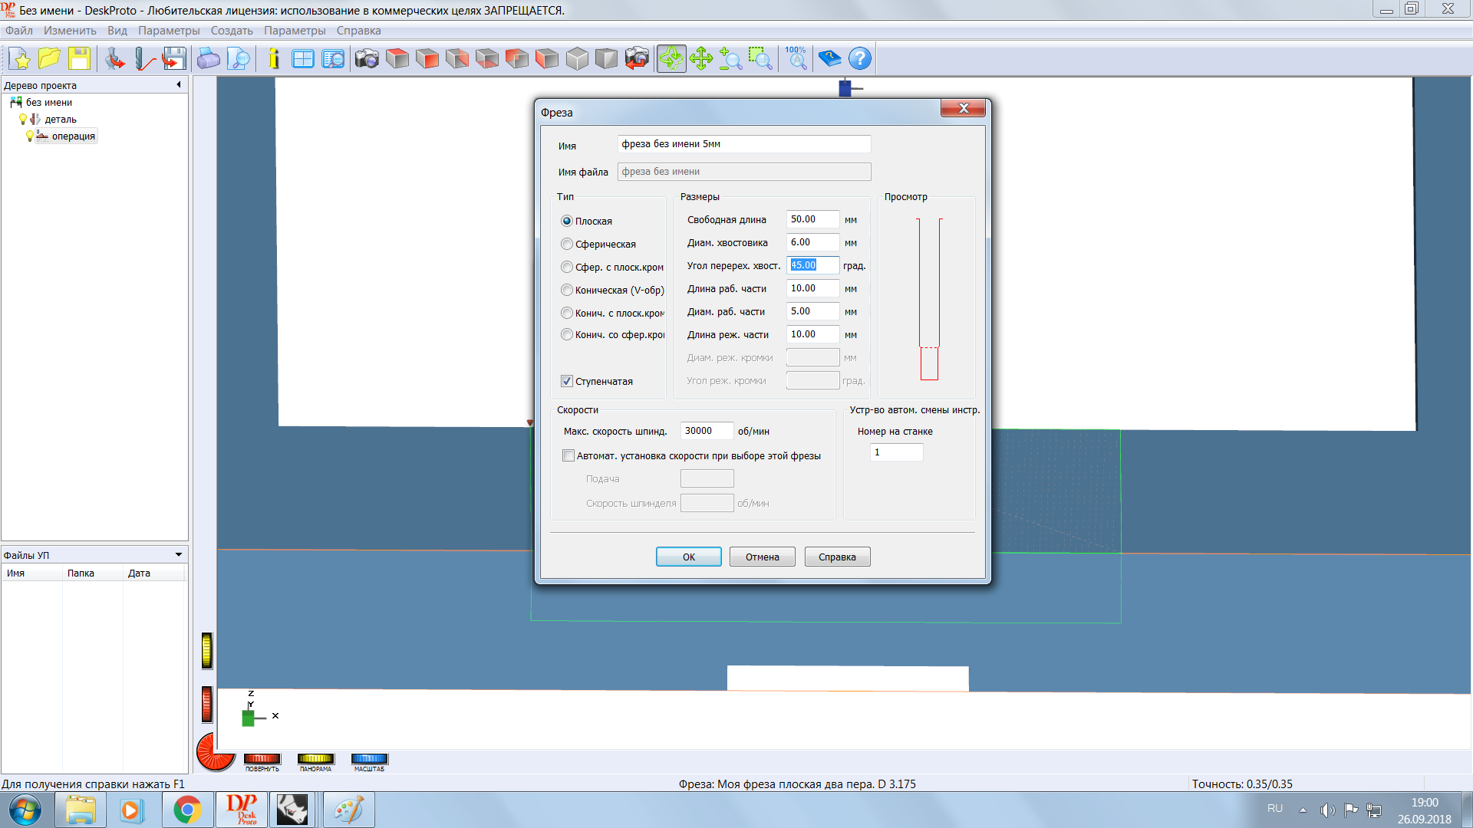Show hidden icons in system tray
Screen dimensions: 1473x828
pyautogui.click(x=1303, y=810)
